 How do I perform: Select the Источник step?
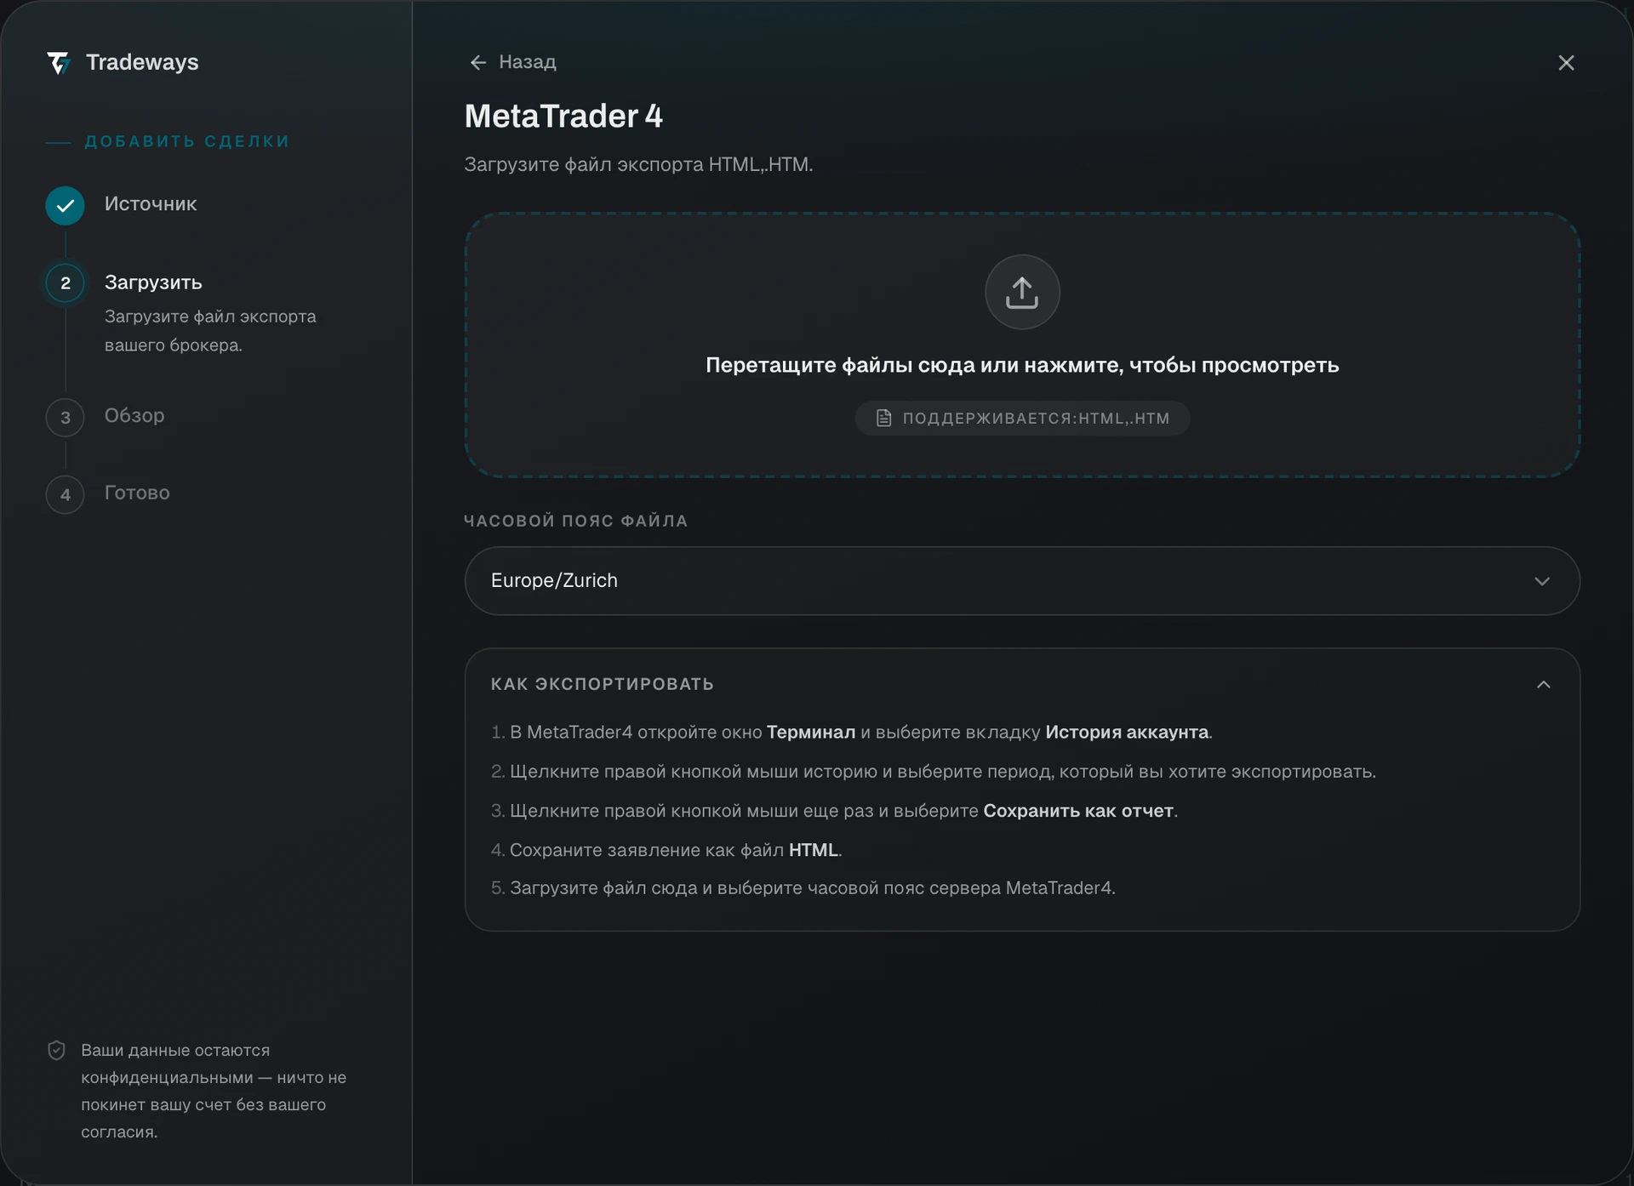pyautogui.click(x=151, y=204)
